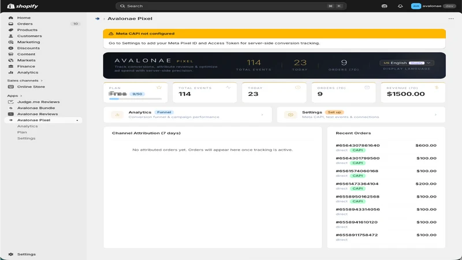The width and height of the screenshot is (462, 260).
Task: Open the Analytics Funnel card arrow
Action: point(262,114)
